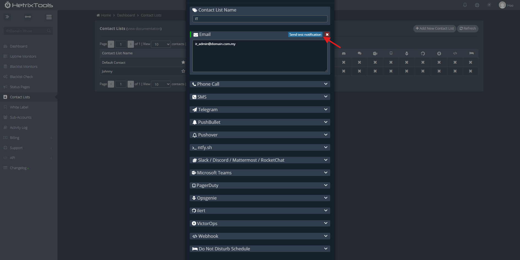Click the globe language icon
Screen dimensions: 520x260
pyautogui.click(x=477, y=5)
